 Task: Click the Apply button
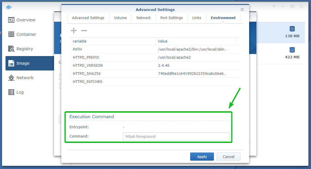[x=202, y=157]
